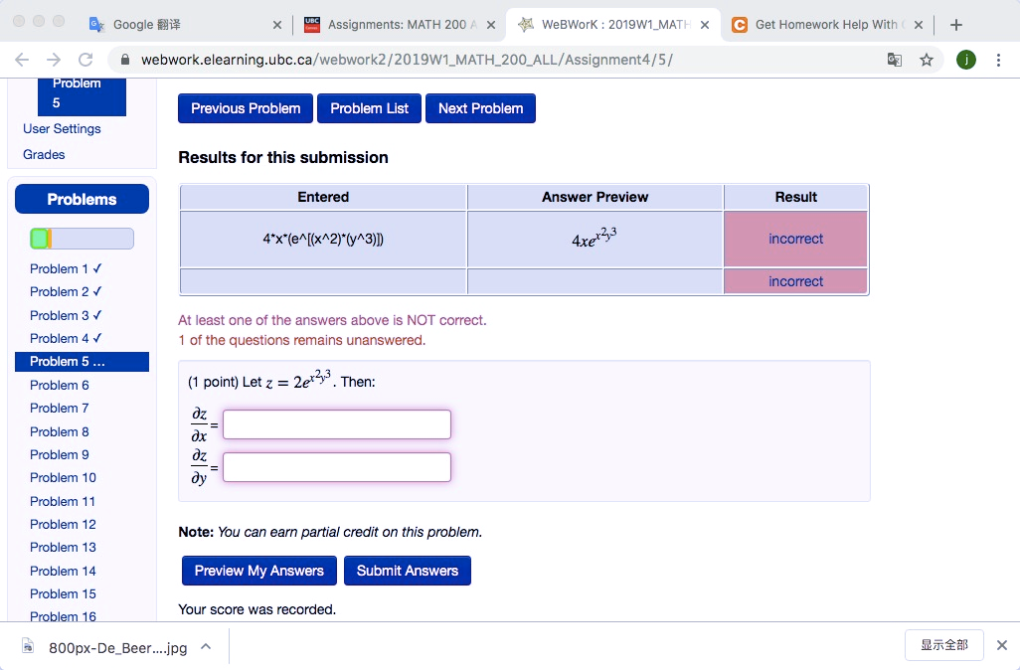Open the Chrome profile avatar menu
This screenshot has width=1020, height=670.
pos(965,60)
